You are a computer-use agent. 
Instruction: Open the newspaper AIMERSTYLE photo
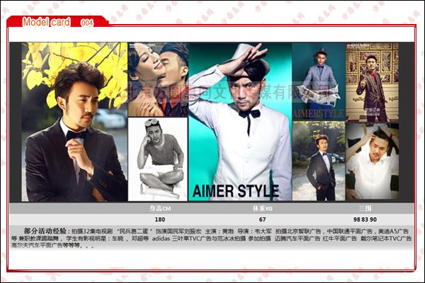click(x=319, y=81)
